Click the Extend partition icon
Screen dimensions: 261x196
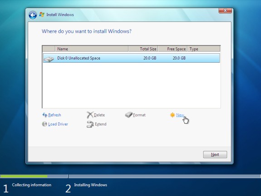(x=90, y=124)
